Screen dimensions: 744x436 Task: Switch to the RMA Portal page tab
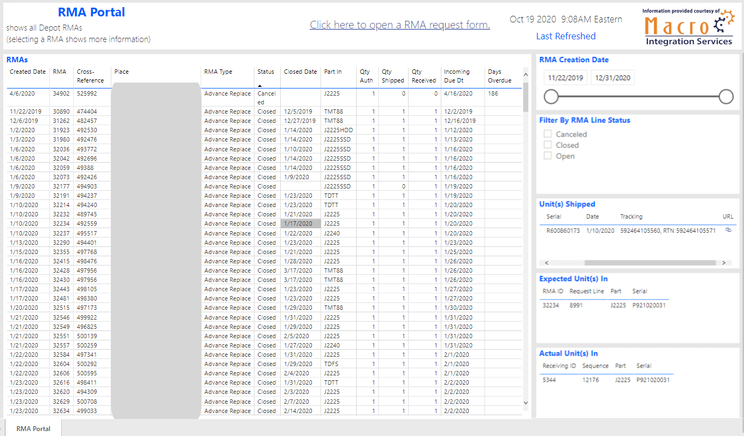33,428
